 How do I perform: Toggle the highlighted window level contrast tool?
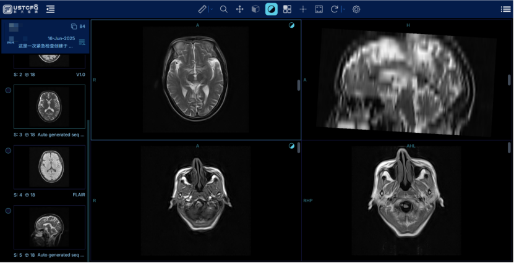tap(271, 9)
